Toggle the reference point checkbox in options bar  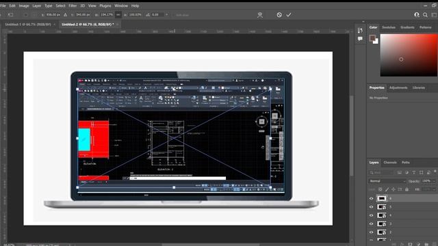click(x=26, y=15)
